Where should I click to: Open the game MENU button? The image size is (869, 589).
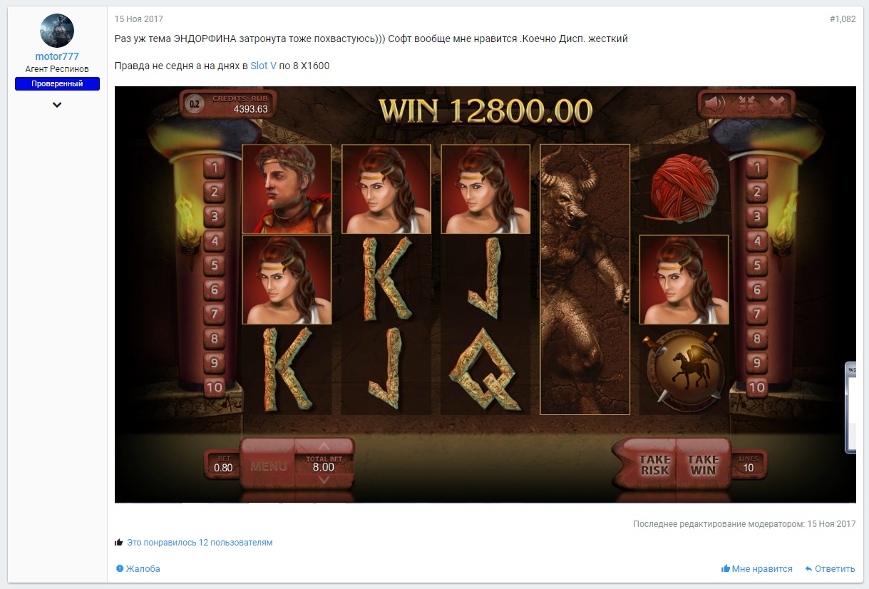coord(269,466)
